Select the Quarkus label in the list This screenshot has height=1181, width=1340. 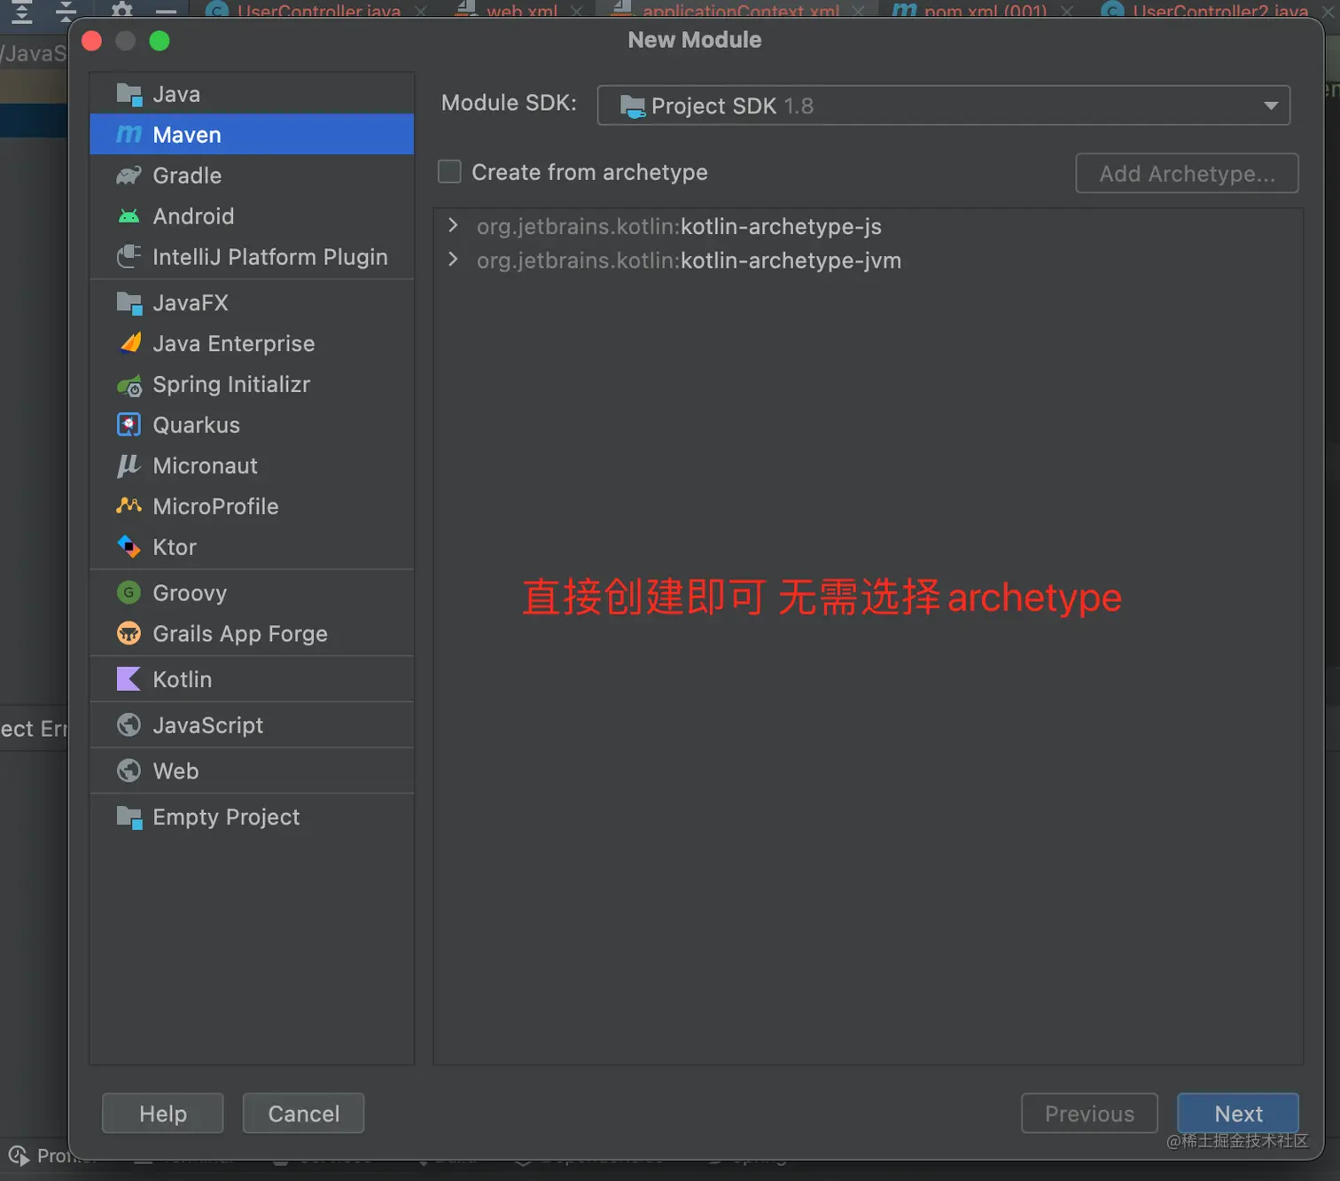click(x=197, y=425)
